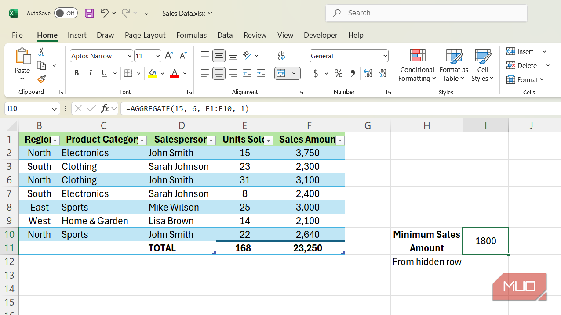Click the Paste clipboard icon
Viewport: 561px width, 315px height.
(x=22, y=57)
